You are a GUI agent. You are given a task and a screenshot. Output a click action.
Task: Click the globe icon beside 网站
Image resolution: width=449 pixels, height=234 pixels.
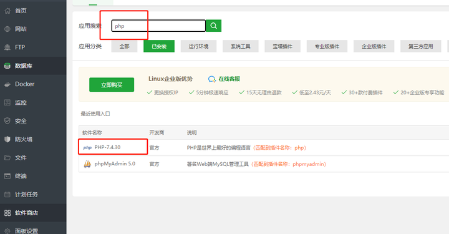pyautogui.click(x=7, y=29)
